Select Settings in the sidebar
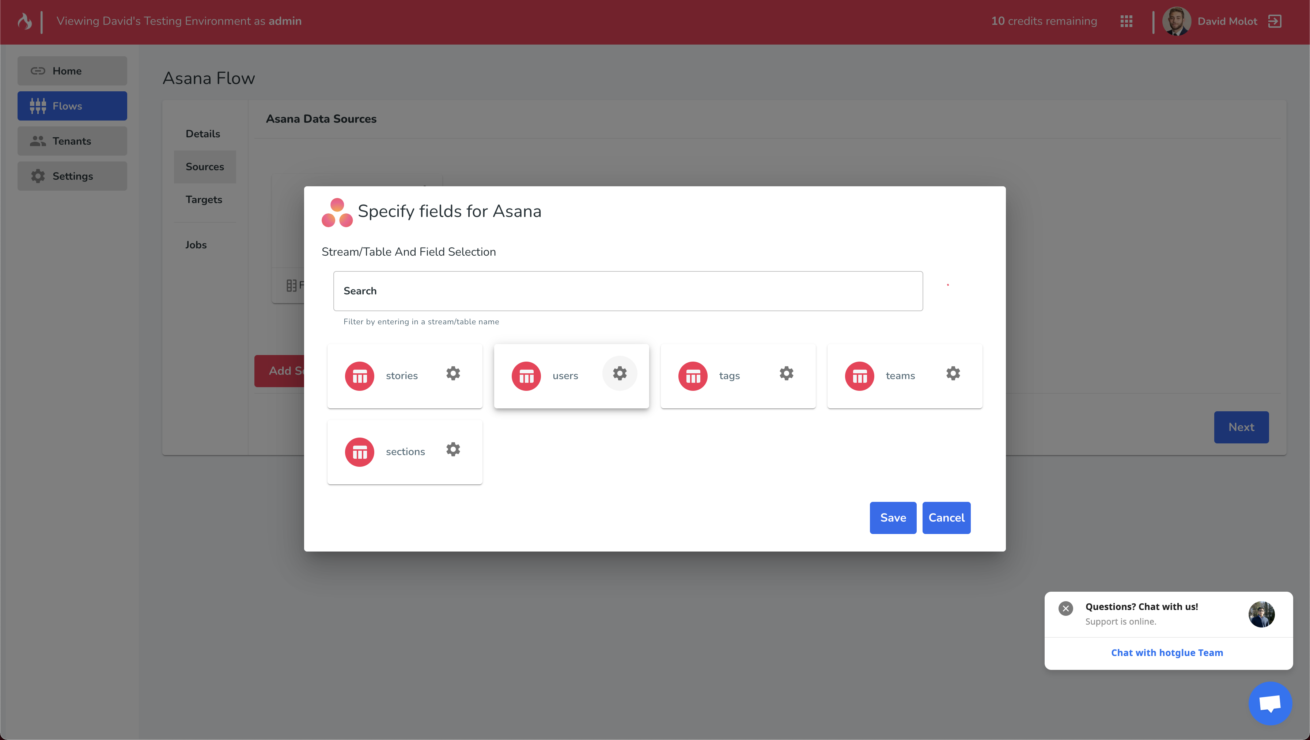The height and width of the screenshot is (740, 1310). (72, 176)
